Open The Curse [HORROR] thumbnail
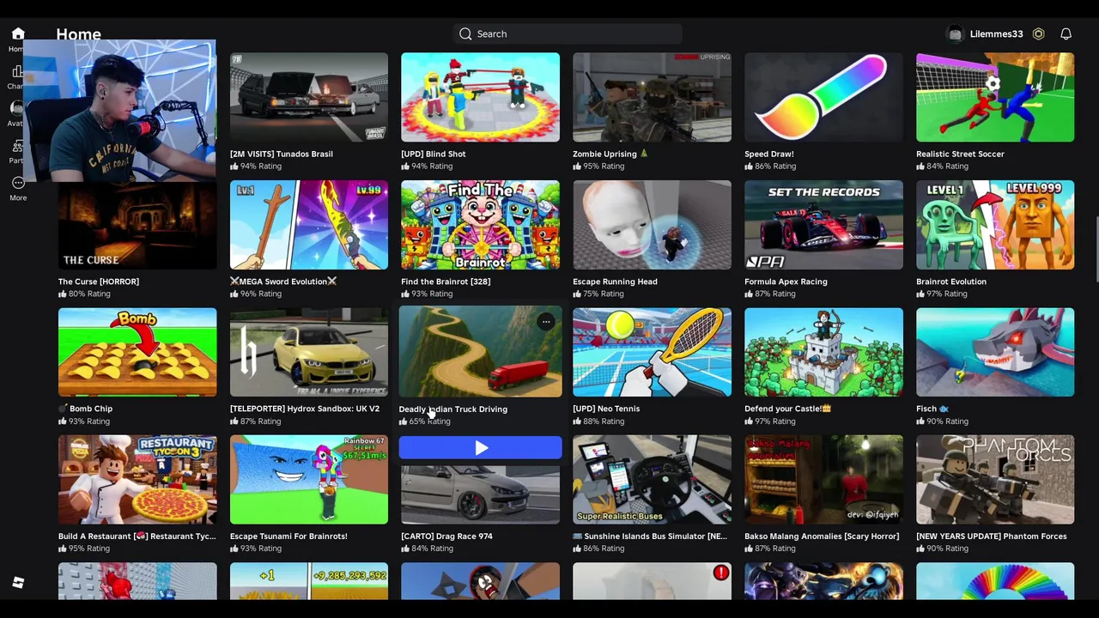Viewport: 1099px width, 618px height. click(x=137, y=225)
